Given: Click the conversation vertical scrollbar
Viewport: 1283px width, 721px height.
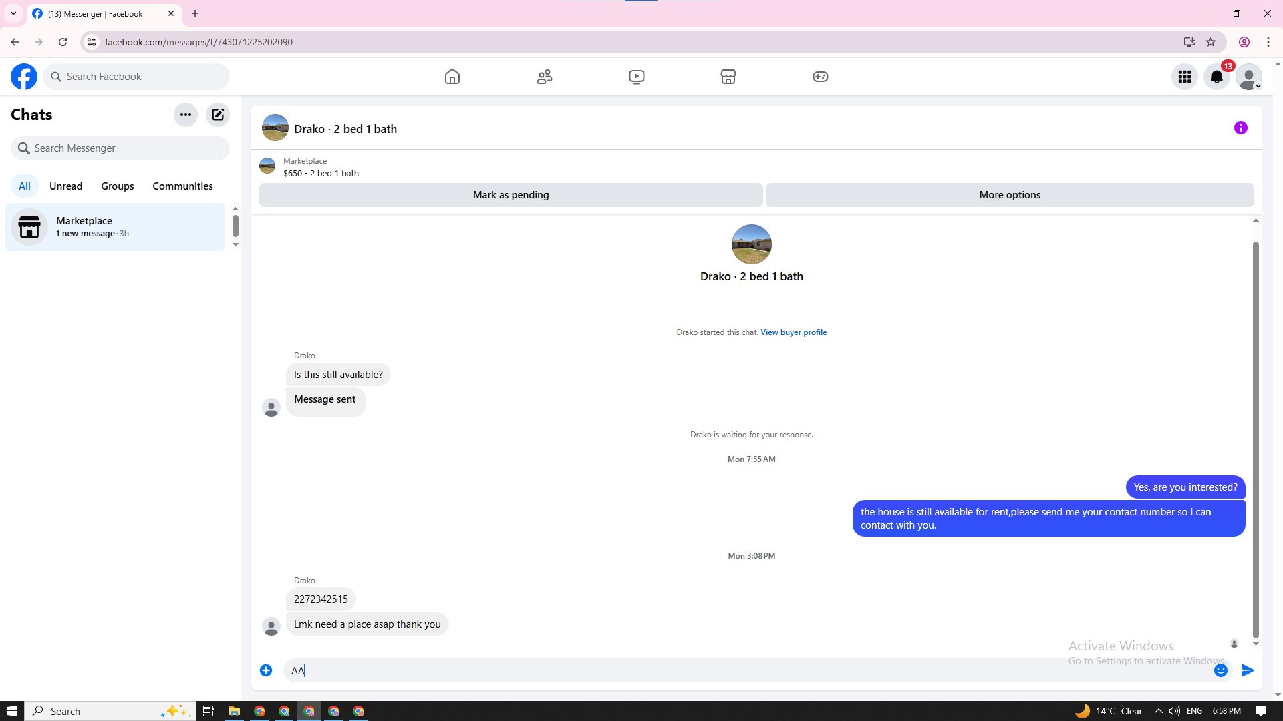Looking at the screenshot, I should [x=1256, y=434].
